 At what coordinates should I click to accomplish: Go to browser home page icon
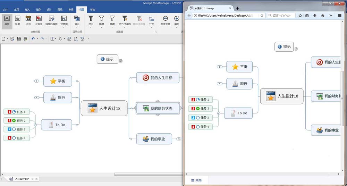tap(322, 16)
